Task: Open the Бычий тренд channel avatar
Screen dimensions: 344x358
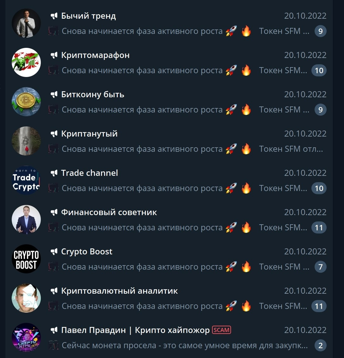Action: pyautogui.click(x=26, y=23)
